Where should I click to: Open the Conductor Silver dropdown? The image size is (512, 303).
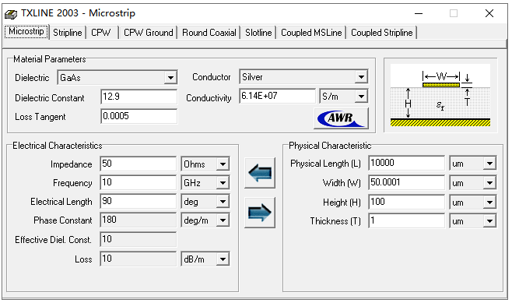coord(362,77)
